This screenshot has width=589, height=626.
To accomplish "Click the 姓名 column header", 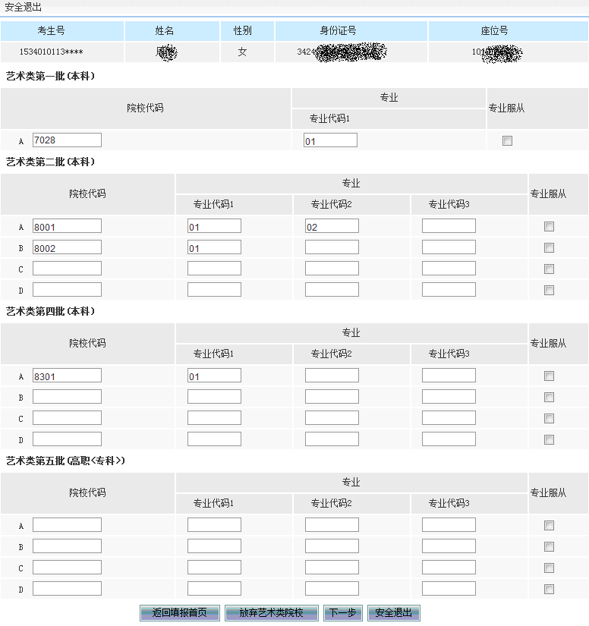I will tap(165, 31).
